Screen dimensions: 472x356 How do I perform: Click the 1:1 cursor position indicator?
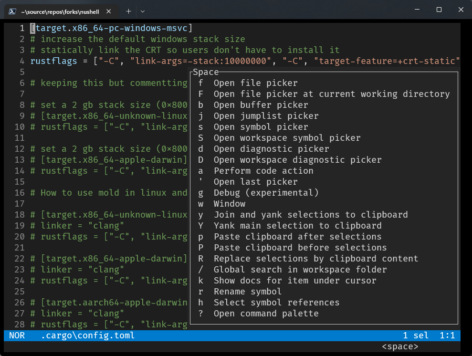click(x=448, y=335)
